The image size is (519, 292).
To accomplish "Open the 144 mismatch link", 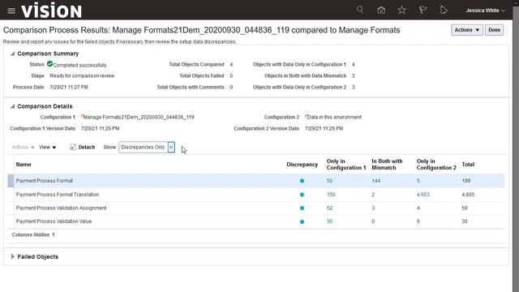I will (x=376, y=181).
